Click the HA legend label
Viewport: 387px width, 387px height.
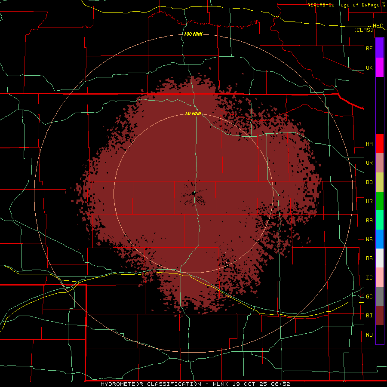pyautogui.click(x=369, y=144)
